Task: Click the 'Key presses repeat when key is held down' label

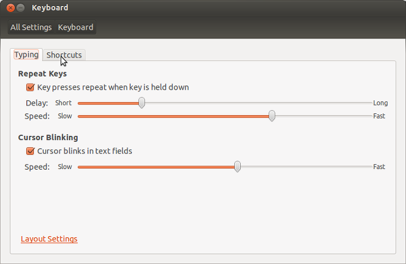Action: [113, 87]
